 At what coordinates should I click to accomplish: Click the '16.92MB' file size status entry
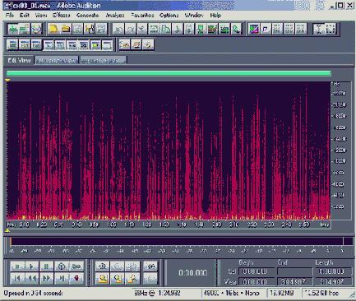(x=282, y=293)
